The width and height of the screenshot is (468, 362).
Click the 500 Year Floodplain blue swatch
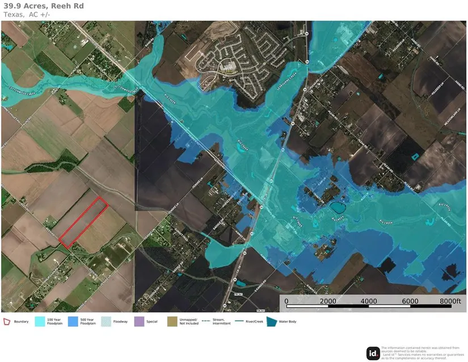pos(73,322)
